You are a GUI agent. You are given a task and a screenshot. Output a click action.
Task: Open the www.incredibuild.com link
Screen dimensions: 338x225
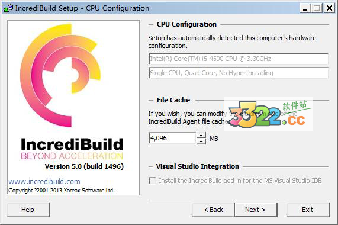(44, 181)
